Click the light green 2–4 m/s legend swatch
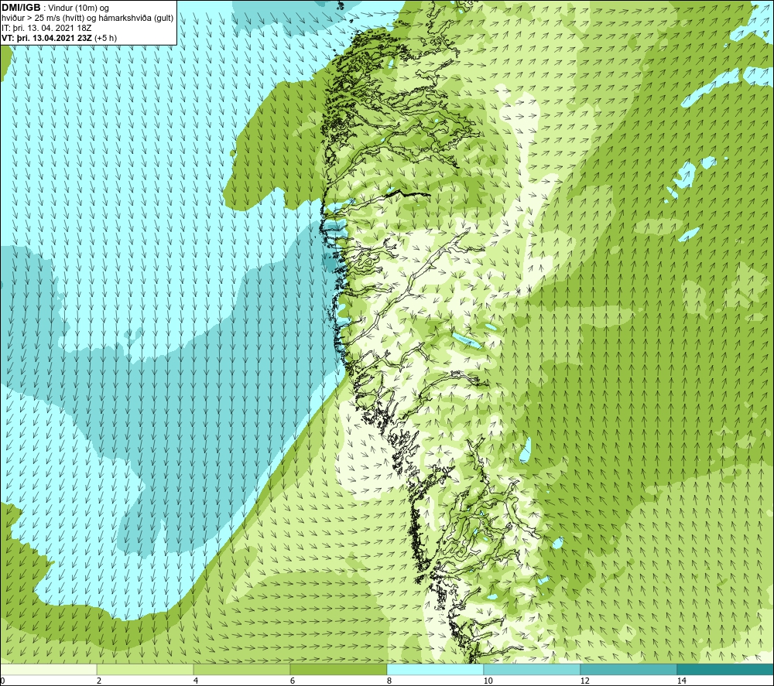Screen dimensions: 774x686 pos(146,669)
